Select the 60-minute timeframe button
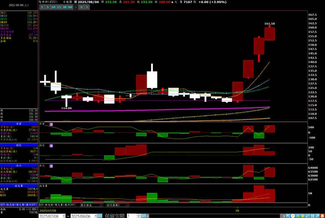Image resolution: width=325 pixels, height=218 pixels. (x=70, y=7)
